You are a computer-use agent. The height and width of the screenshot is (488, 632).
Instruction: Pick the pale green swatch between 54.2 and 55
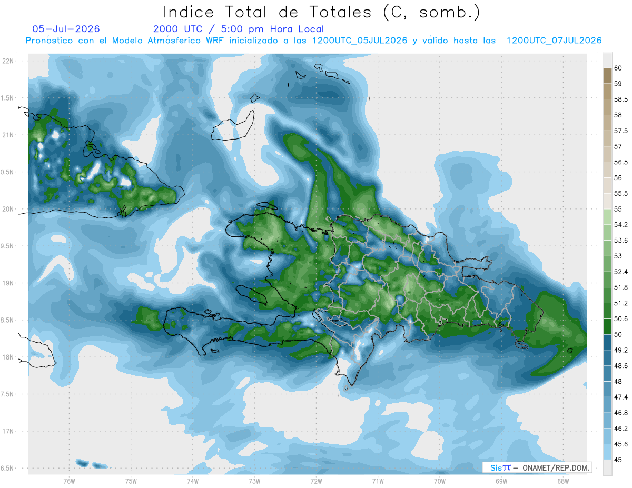point(607,217)
